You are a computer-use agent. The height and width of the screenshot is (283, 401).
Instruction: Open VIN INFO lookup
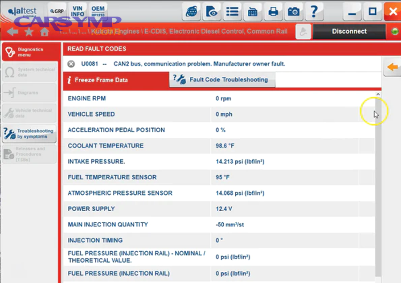[78, 11]
